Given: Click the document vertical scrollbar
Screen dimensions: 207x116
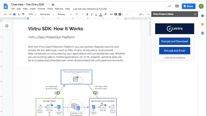Looking at the screenshot, I should pyautogui.click(x=150, y=28).
